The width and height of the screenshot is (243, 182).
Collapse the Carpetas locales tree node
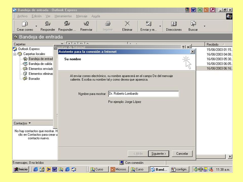point(15,54)
